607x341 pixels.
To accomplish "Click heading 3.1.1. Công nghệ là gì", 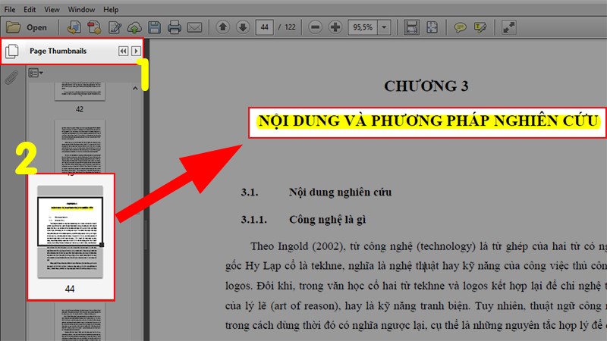I will 303,220.
